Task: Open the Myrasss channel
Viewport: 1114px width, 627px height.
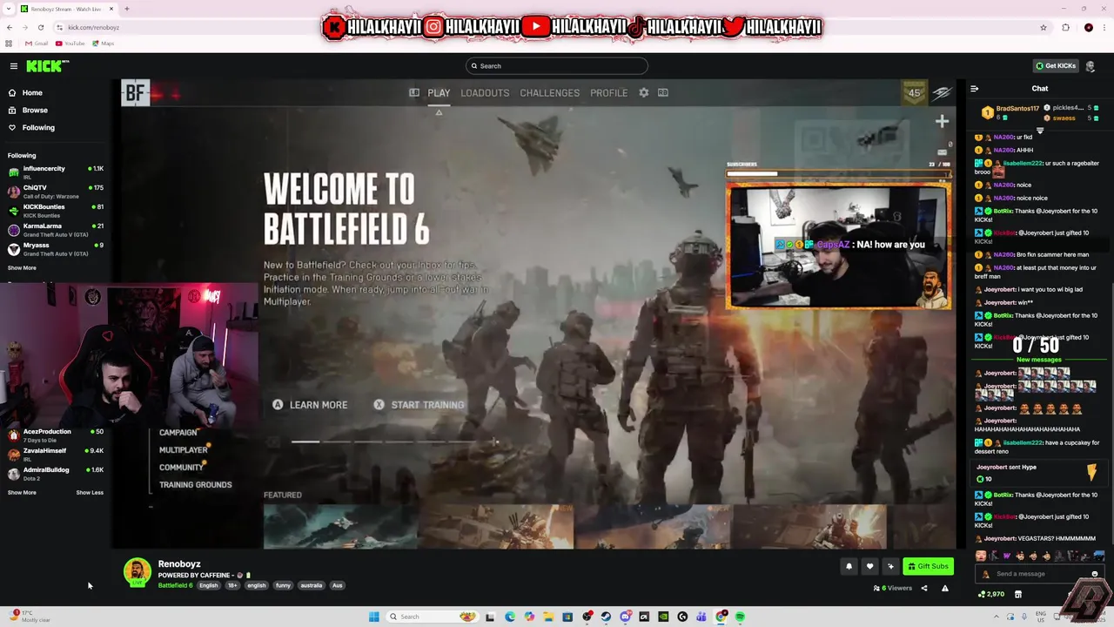Action: [56, 249]
